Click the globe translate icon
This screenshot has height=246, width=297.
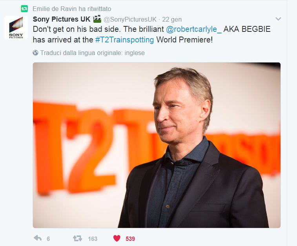[x=35, y=53]
